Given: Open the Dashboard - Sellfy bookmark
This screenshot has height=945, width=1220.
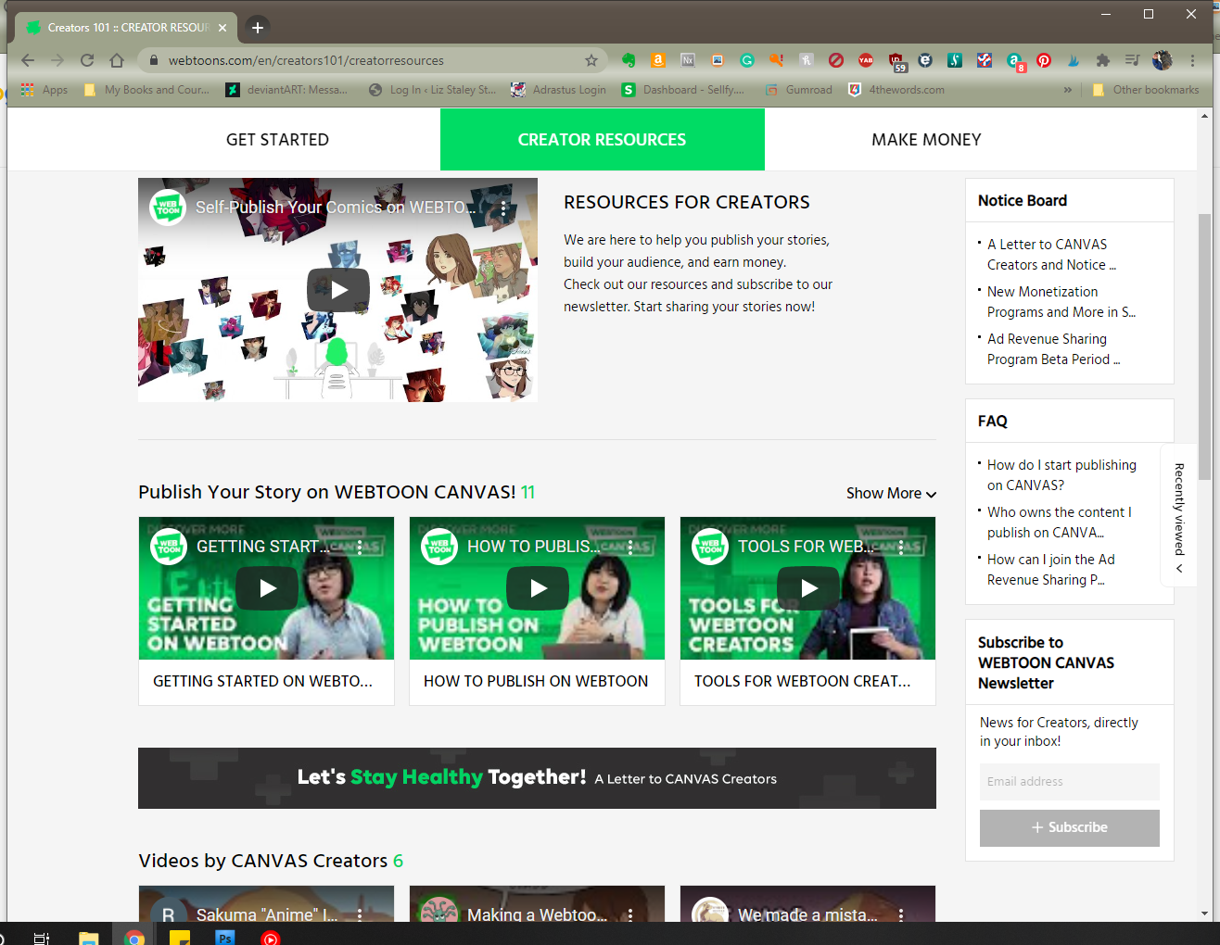Looking at the screenshot, I should (x=683, y=90).
